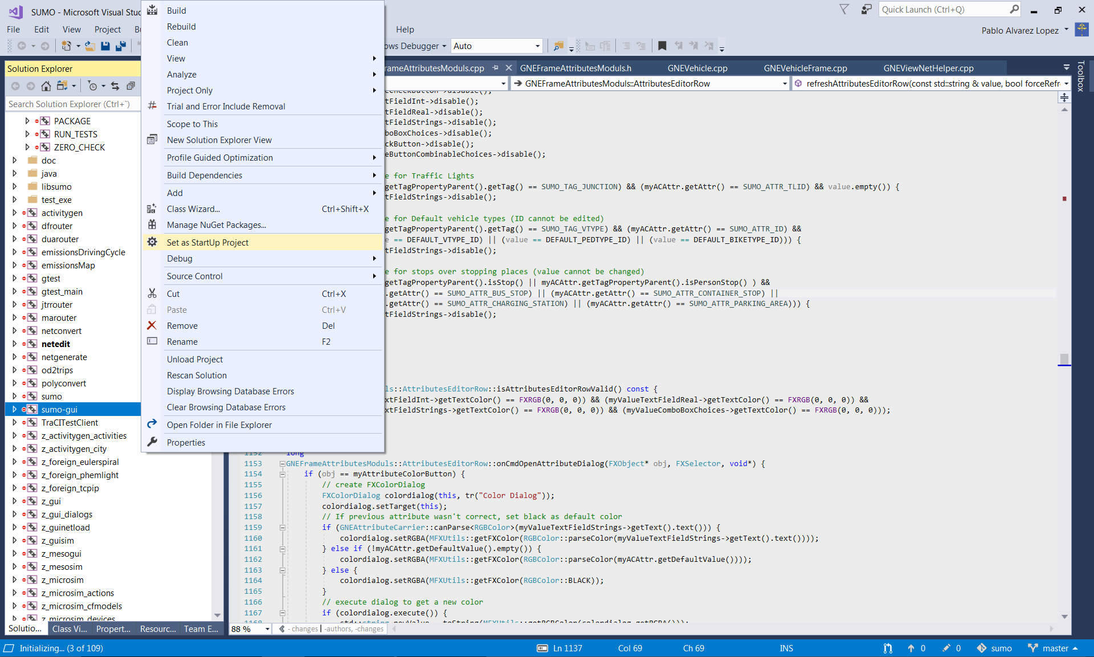Click in the Search Solution Explorer field
1094x657 pixels.
pos(73,104)
